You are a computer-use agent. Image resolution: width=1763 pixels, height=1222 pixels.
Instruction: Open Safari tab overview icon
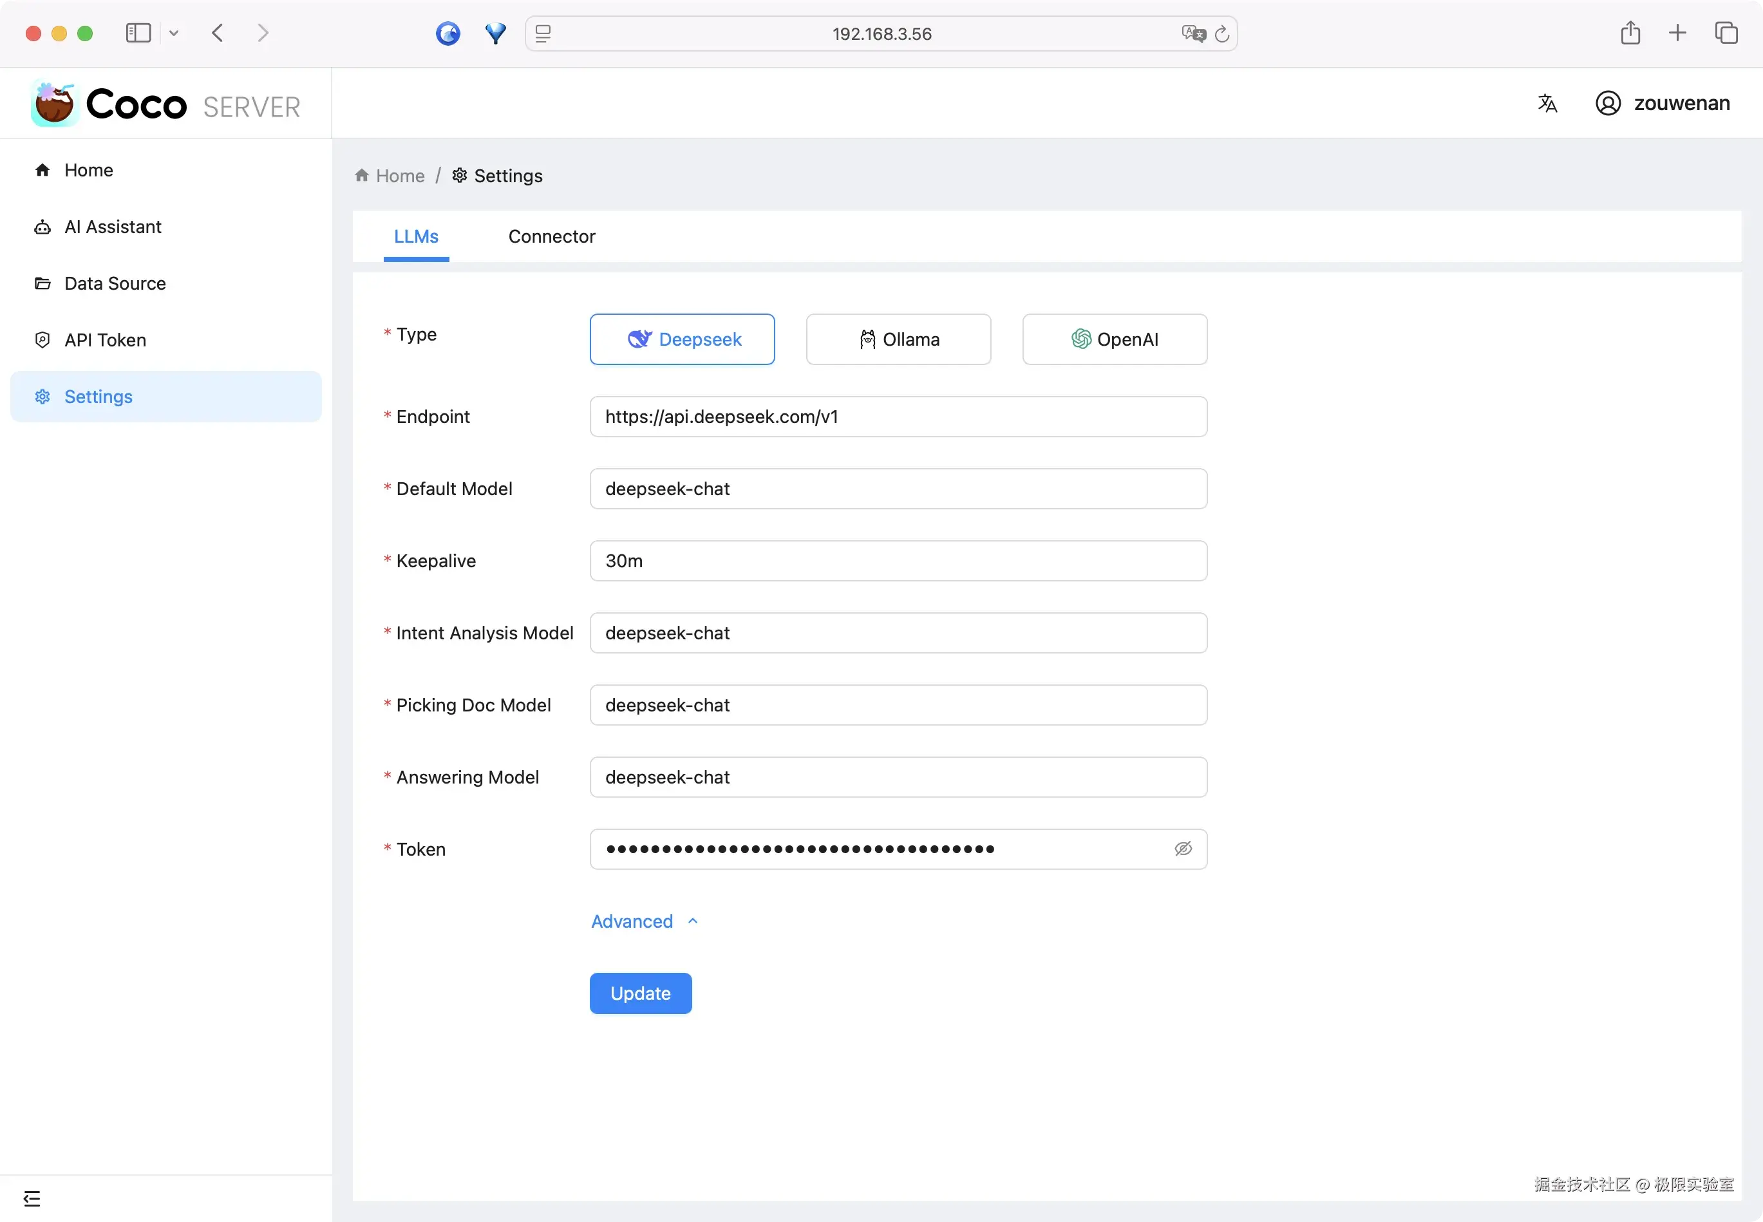(1726, 33)
